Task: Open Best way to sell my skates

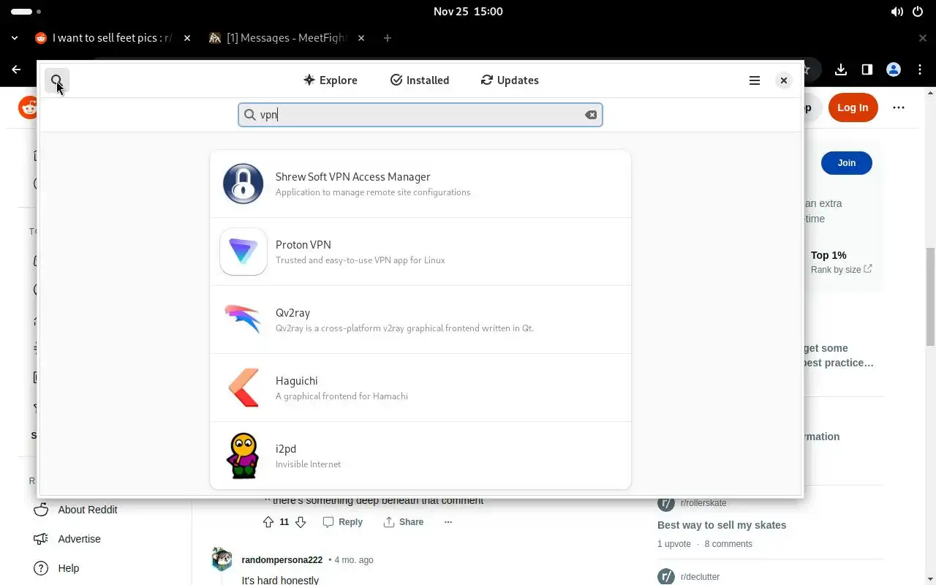Action: [721, 525]
